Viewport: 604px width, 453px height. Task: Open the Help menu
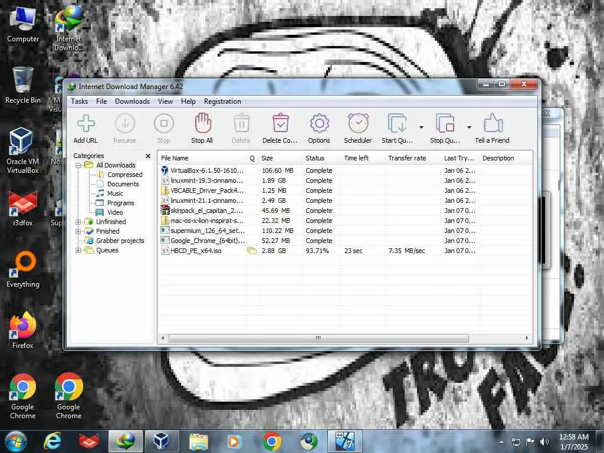(188, 101)
